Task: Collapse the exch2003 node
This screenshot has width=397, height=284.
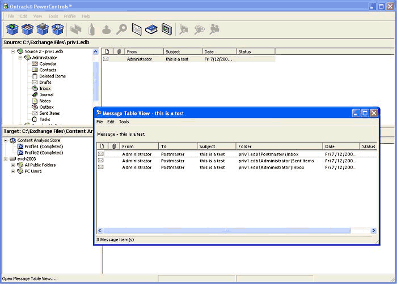Action: pos(6,159)
